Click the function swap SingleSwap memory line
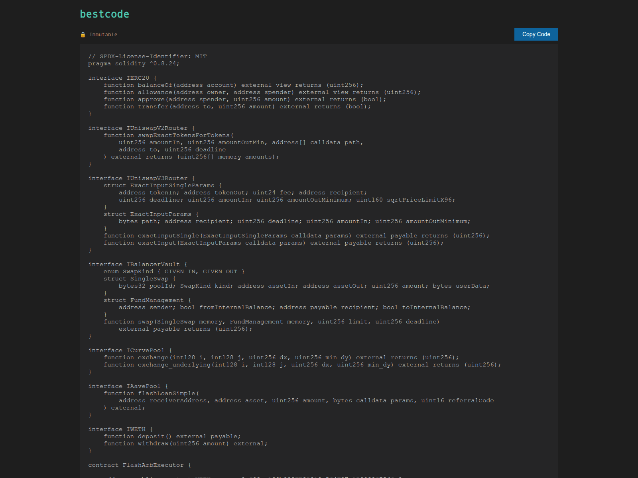Screen dimensions: 638x478 tap(272, 322)
